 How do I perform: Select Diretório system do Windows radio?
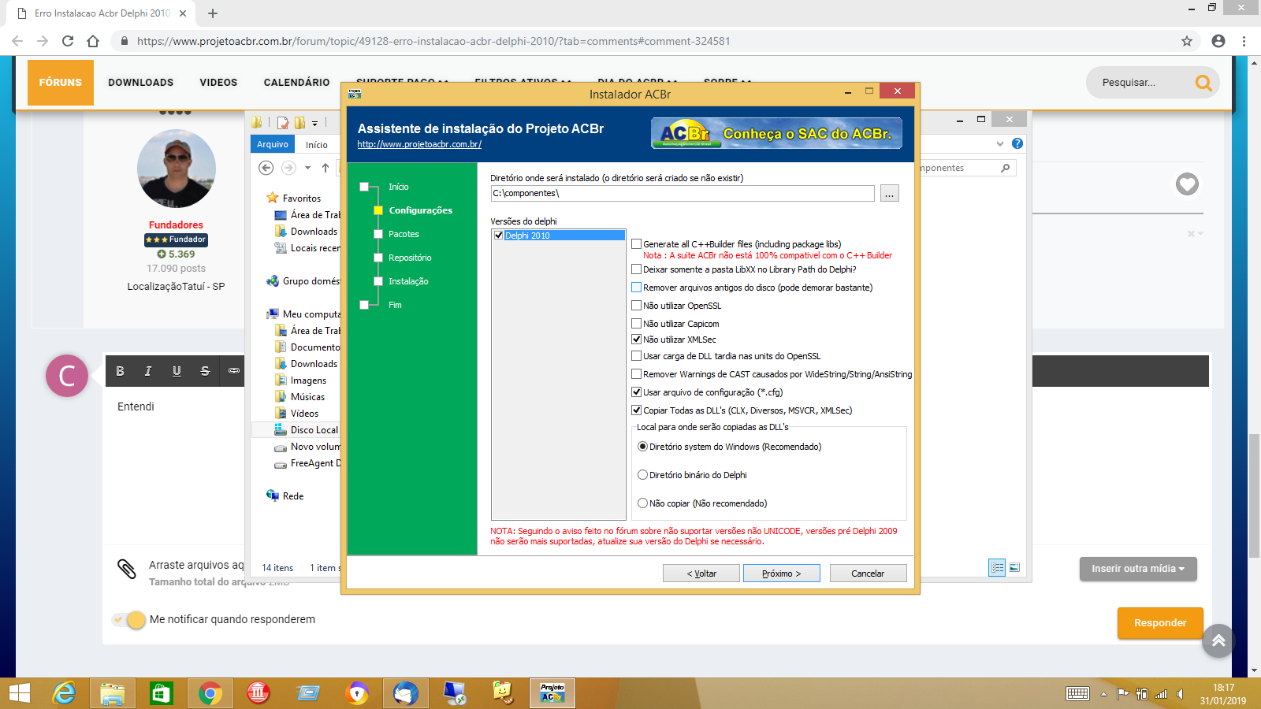[642, 447]
